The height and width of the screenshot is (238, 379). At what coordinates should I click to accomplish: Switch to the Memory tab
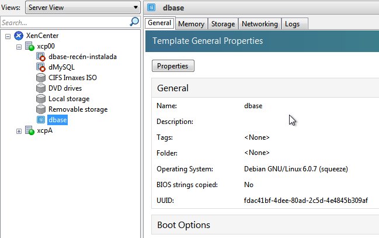coord(191,24)
